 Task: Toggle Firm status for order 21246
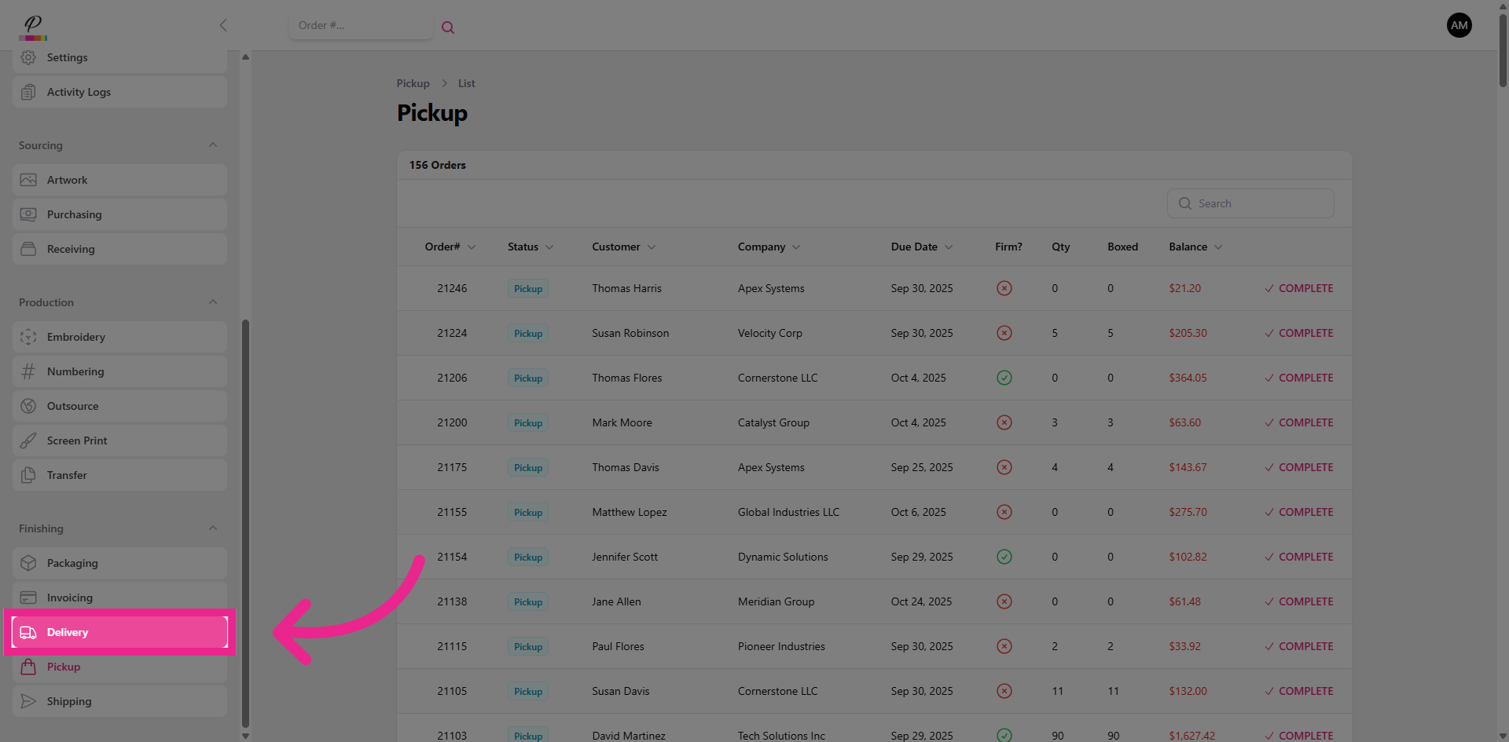(x=1004, y=288)
